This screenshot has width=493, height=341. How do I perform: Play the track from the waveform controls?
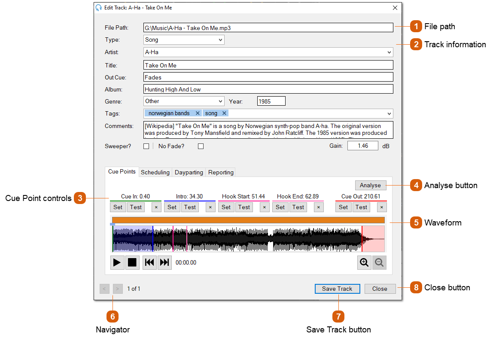tap(117, 262)
